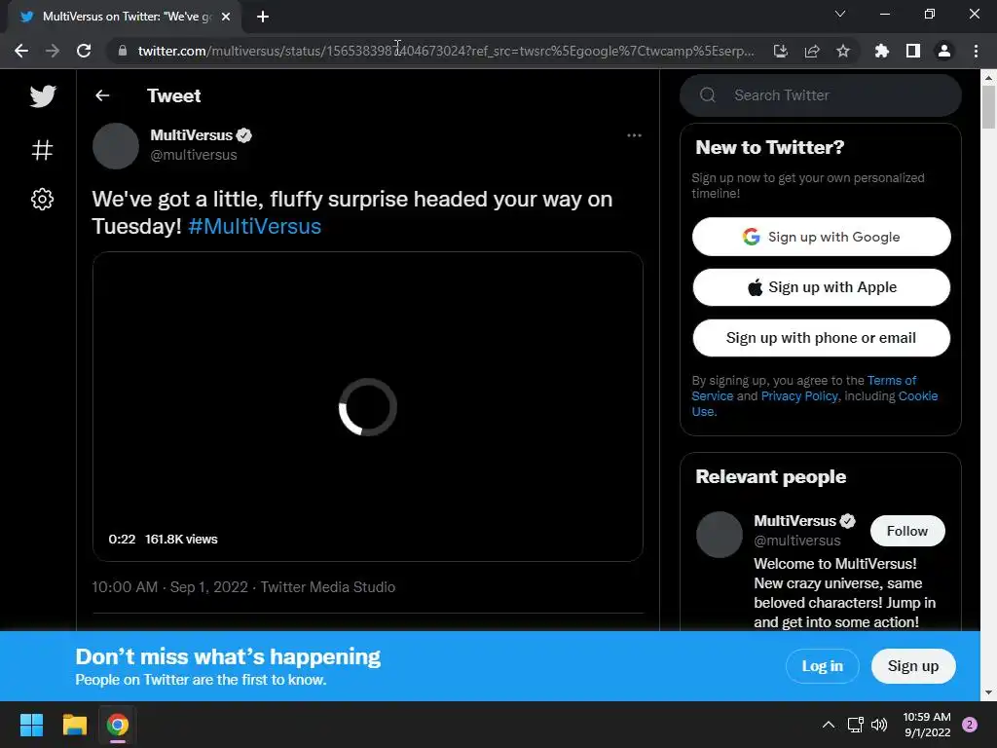Bookmark this page with the star
The width and height of the screenshot is (997, 748).
pos(843,51)
